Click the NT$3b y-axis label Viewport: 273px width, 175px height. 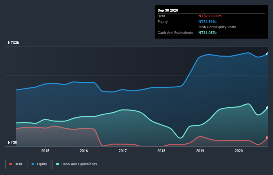pos(13,43)
